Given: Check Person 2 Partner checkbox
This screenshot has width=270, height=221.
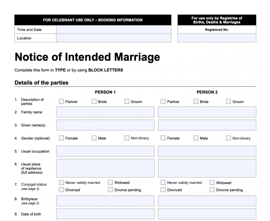Looking at the screenshot, I should point(163,101).
